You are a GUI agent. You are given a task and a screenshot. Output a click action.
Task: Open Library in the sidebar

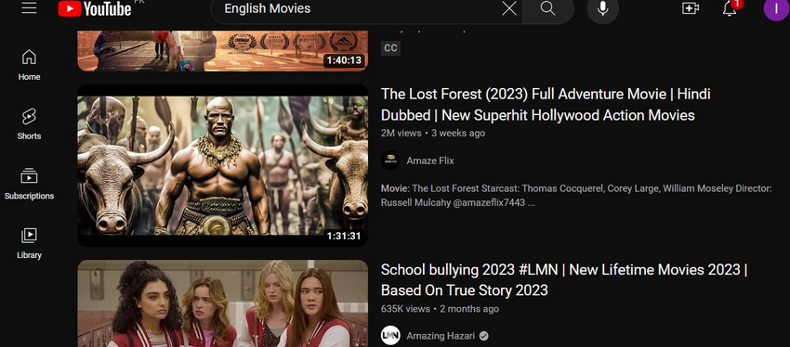(29, 243)
